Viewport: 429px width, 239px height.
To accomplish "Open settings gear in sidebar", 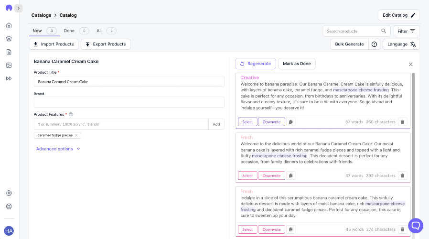I will (9, 193).
